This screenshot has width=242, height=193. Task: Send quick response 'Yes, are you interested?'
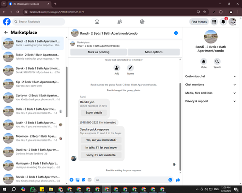coord(101,140)
